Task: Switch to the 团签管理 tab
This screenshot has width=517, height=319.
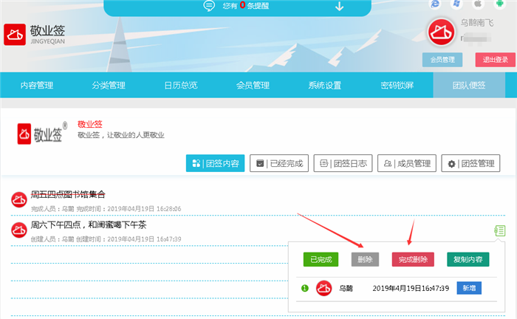Action: click(x=470, y=163)
